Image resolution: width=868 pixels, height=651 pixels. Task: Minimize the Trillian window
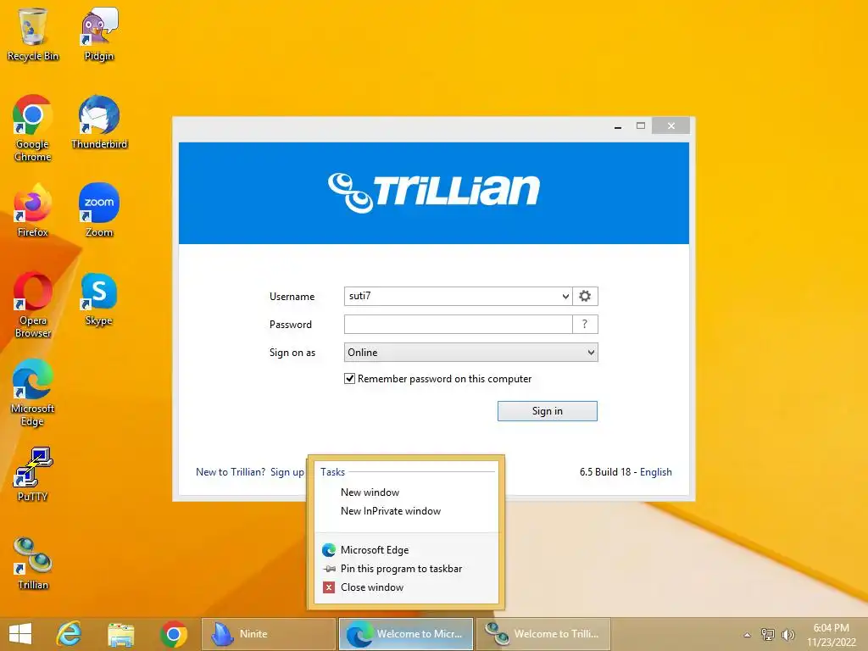point(618,126)
